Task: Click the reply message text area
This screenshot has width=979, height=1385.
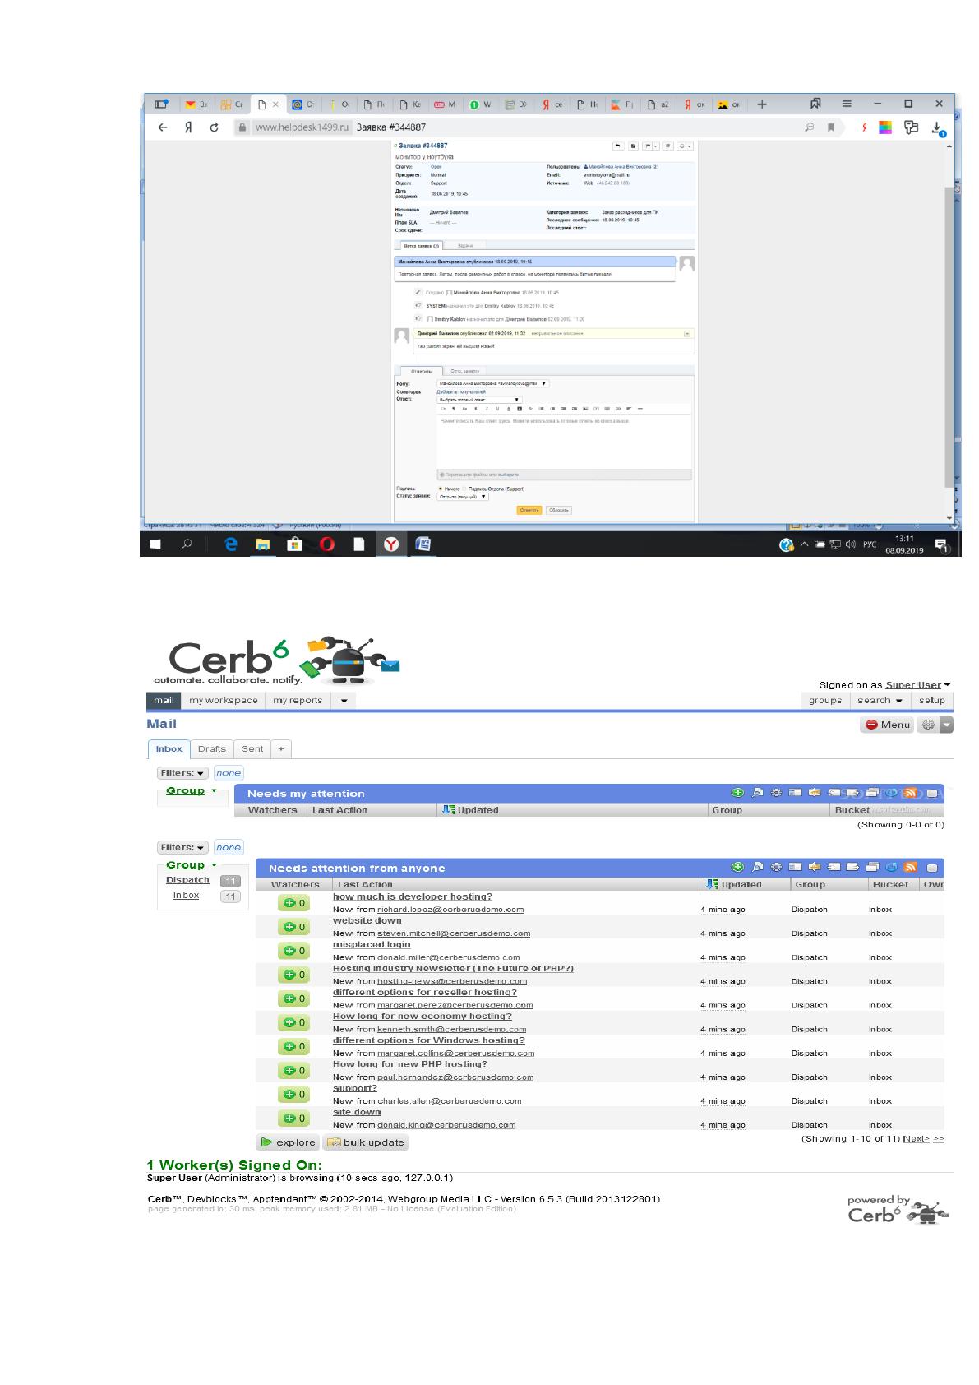Action: click(x=564, y=442)
